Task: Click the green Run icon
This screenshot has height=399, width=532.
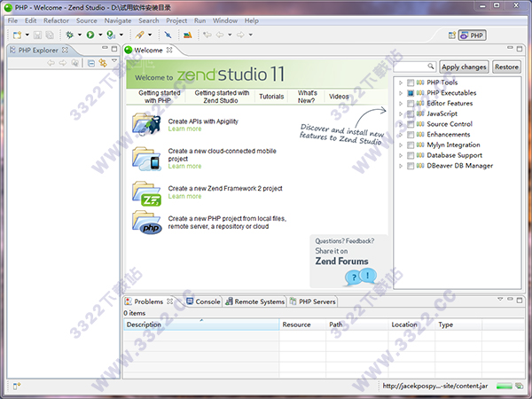Action: 90,35
